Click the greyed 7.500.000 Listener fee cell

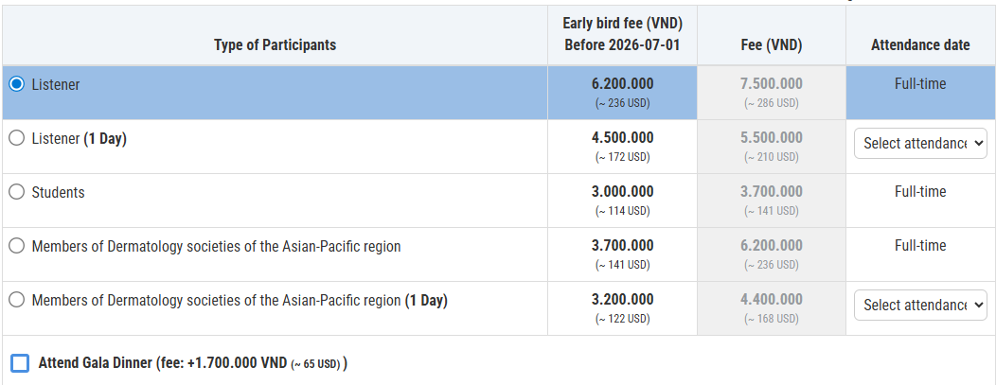click(771, 83)
